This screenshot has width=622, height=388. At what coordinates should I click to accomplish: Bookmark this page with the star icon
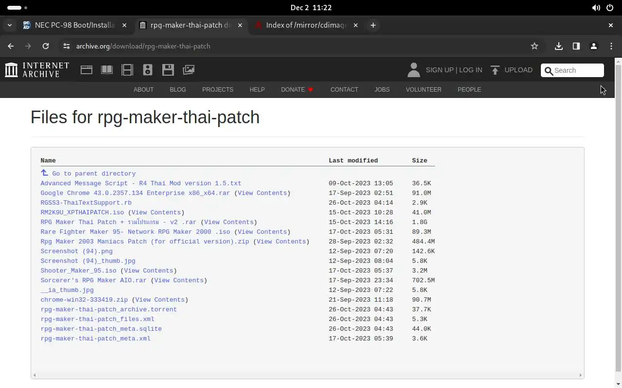point(535,46)
